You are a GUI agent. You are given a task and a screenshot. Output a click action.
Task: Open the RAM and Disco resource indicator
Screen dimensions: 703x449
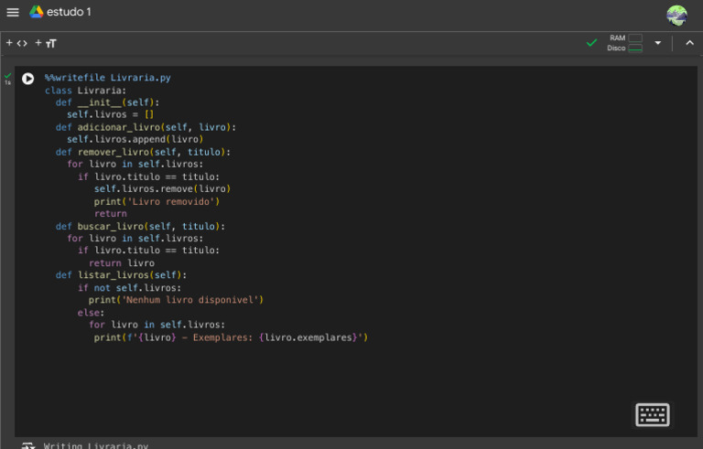(625, 43)
